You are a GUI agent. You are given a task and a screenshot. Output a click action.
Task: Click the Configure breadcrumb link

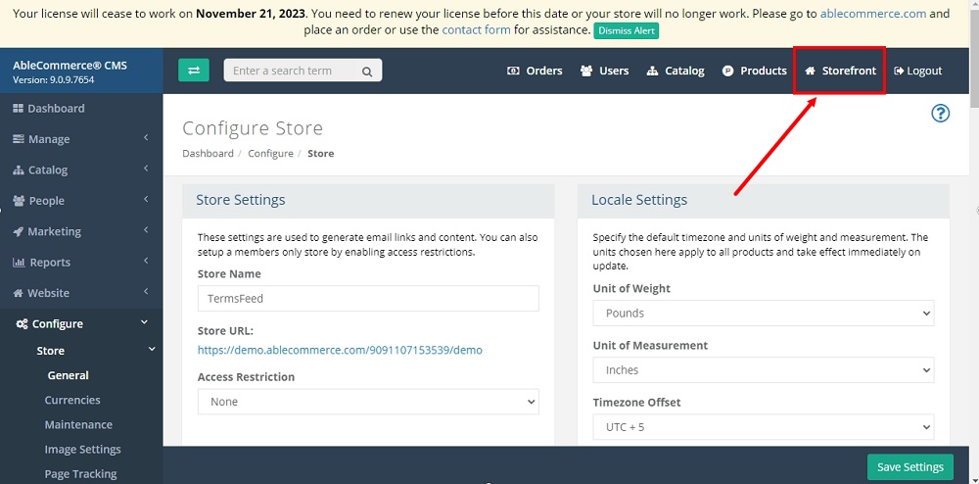click(x=270, y=153)
